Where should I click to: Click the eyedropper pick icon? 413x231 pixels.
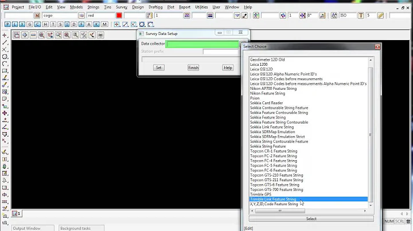coord(245,15)
